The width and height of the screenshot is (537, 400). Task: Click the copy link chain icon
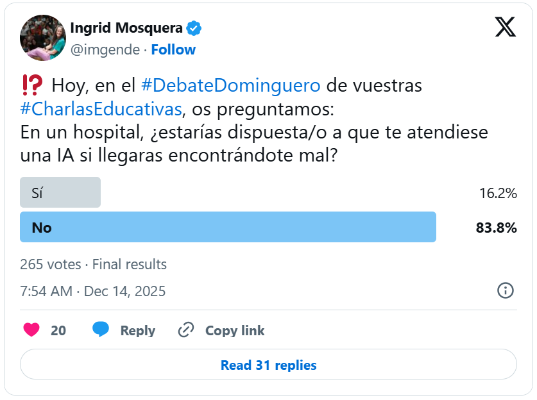point(186,330)
